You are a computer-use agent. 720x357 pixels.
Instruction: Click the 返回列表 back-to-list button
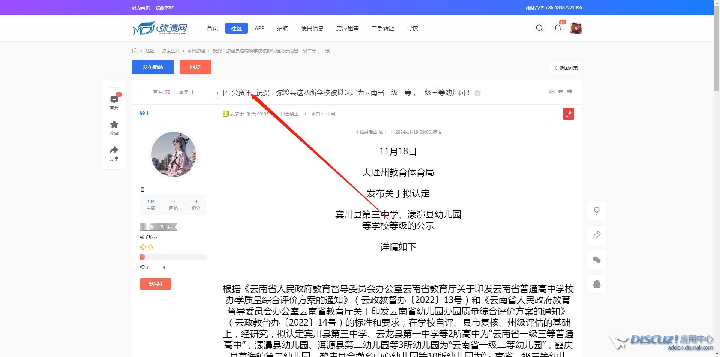click(x=565, y=68)
